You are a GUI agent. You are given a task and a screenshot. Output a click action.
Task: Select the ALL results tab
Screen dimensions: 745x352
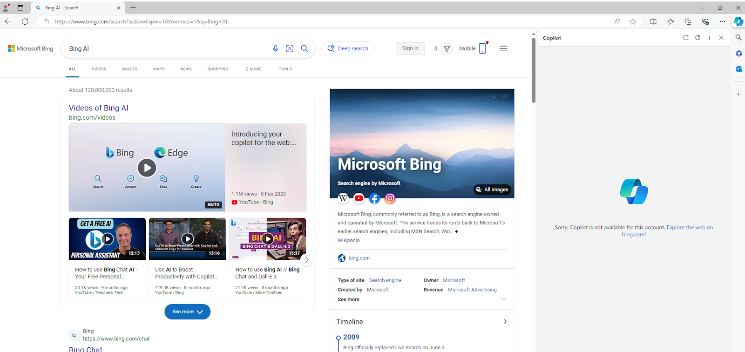(x=73, y=69)
